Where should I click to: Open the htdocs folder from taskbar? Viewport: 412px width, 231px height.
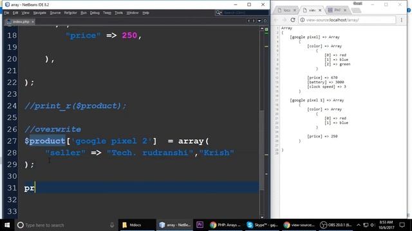coord(136,225)
